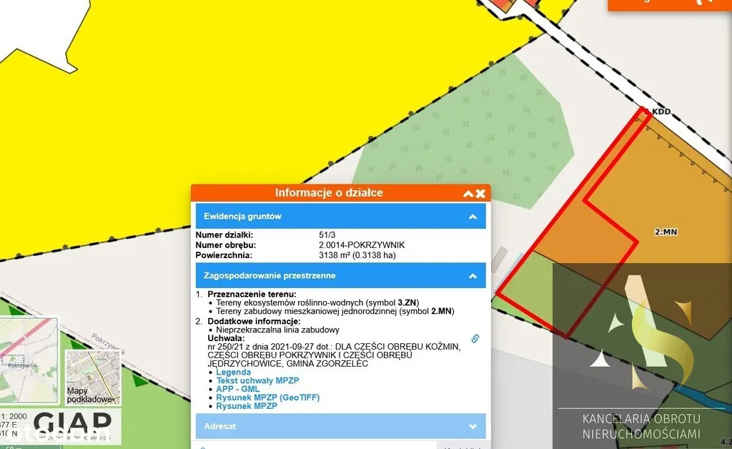Open the Rysunek MPZP link
The image size is (732, 449).
246,406
